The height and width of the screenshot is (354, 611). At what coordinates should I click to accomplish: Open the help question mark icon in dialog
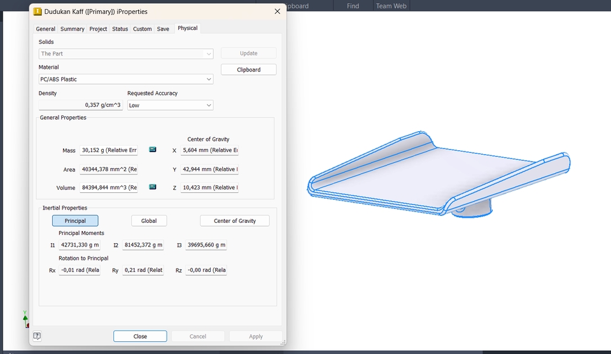point(37,336)
